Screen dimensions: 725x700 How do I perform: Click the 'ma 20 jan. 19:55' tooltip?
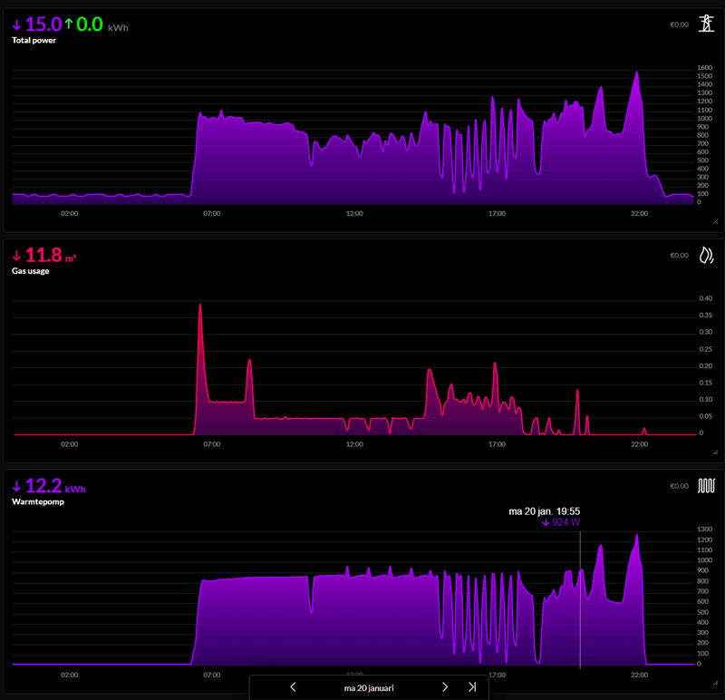tap(545, 511)
